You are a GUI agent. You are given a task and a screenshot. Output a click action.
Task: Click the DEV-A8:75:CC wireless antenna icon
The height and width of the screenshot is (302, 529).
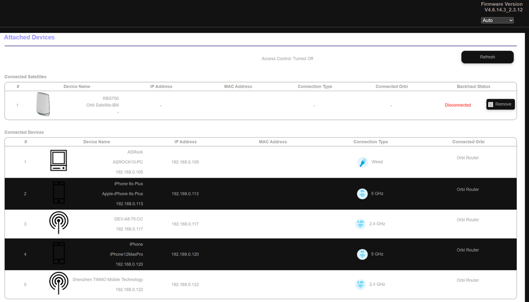click(58, 223)
